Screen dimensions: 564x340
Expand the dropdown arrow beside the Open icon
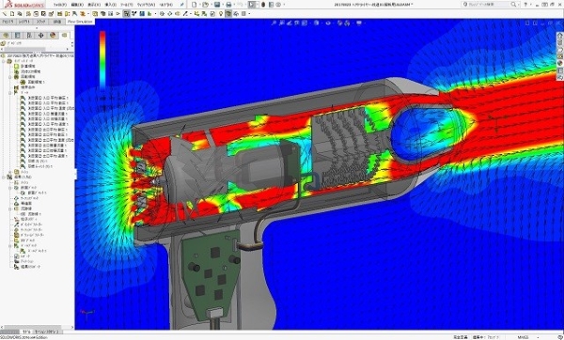click(x=211, y=5)
